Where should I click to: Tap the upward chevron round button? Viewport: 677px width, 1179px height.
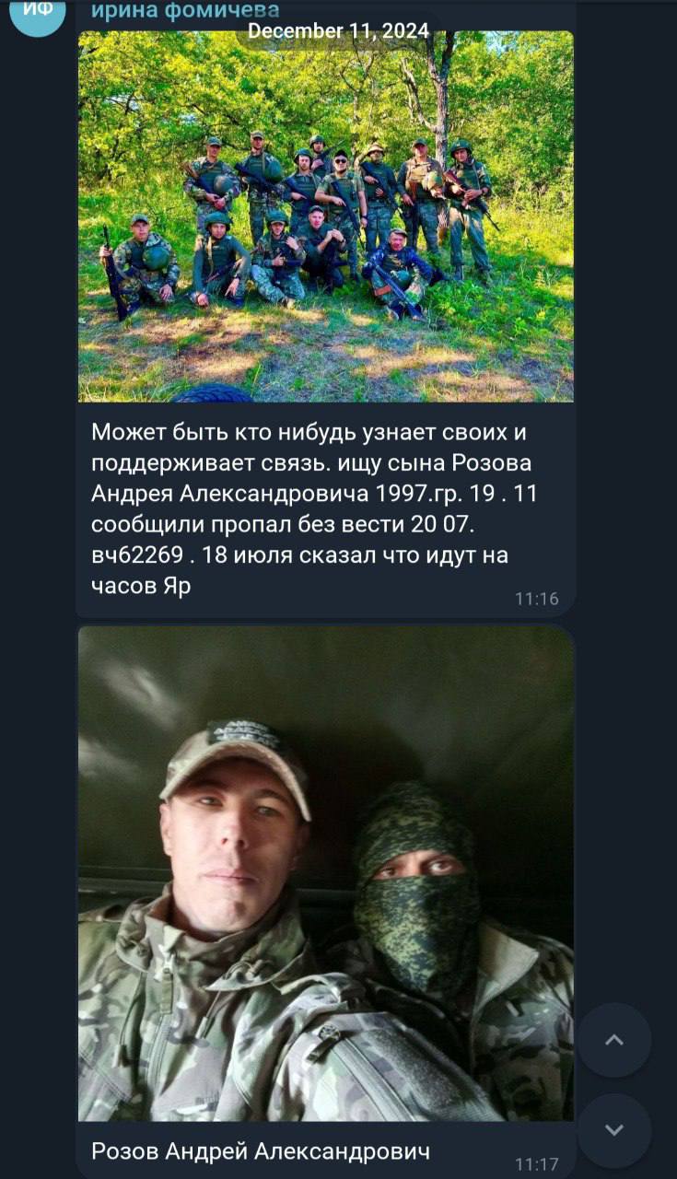(x=614, y=1041)
